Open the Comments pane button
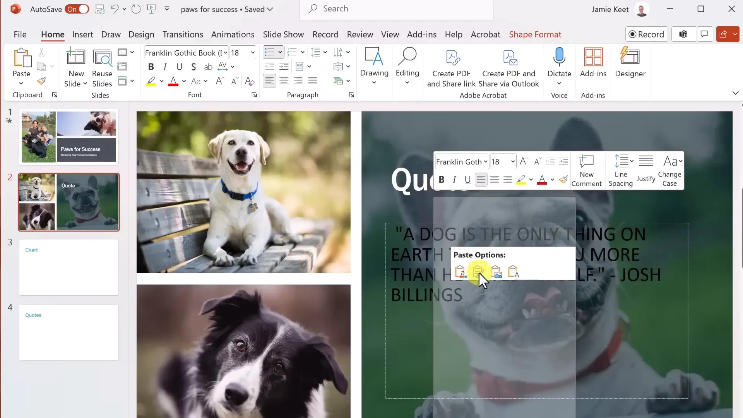The image size is (743, 418). [705, 34]
